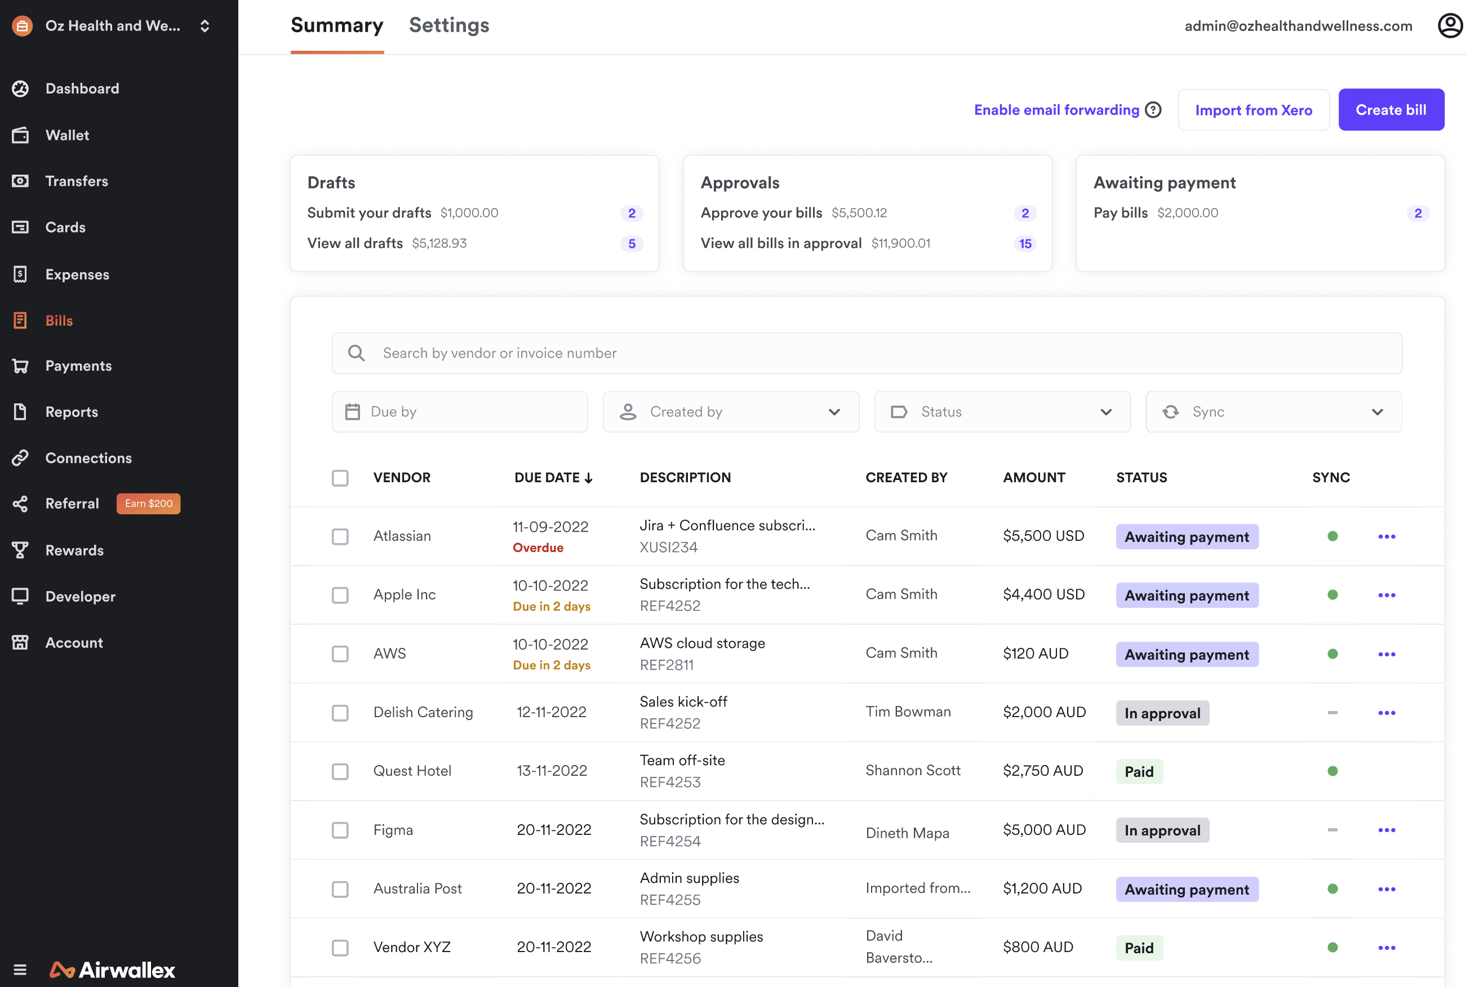Open the Created by filter dropdown

tap(731, 412)
